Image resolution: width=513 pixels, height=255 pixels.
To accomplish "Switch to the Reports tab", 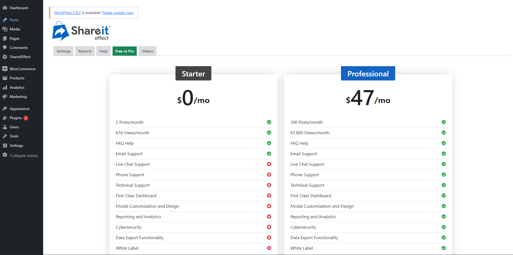I will [x=85, y=51].
